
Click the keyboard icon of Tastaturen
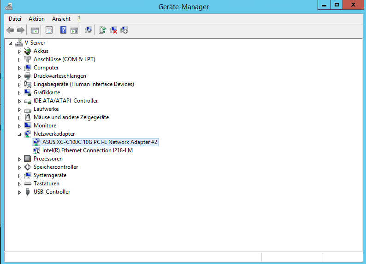point(28,184)
